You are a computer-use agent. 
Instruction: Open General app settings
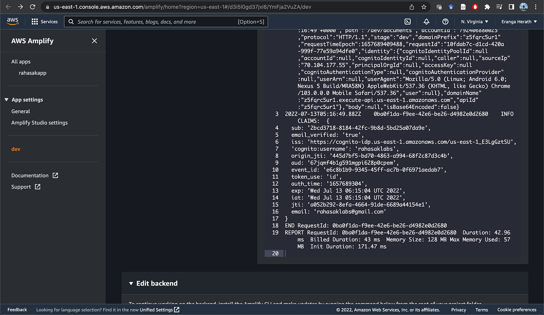(x=21, y=111)
